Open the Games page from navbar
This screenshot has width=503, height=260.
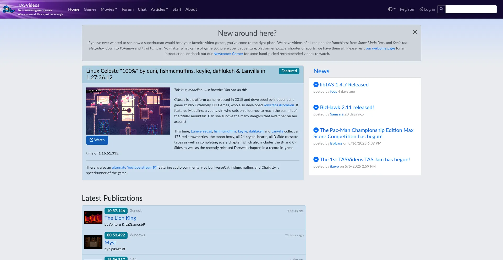tap(90, 9)
